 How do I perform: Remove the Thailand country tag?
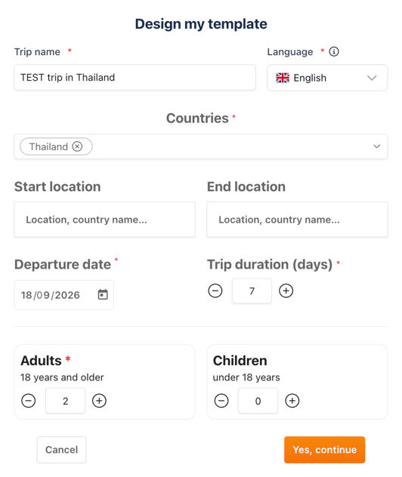point(77,146)
